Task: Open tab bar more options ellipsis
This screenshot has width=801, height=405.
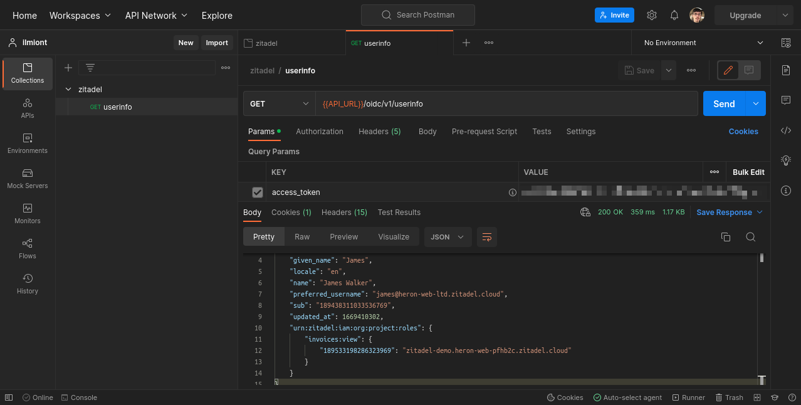Action: click(x=489, y=43)
